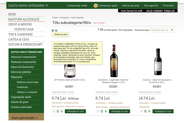
Task: Select BAUTURI ALCOOLICE category
Action: click(24, 19)
